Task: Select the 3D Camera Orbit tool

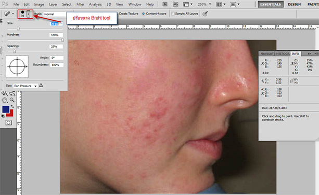Action: click(12, 94)
